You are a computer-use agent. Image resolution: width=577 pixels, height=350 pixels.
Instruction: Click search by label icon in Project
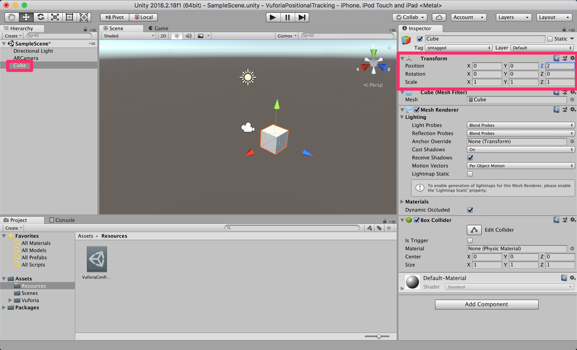[379, 228]
